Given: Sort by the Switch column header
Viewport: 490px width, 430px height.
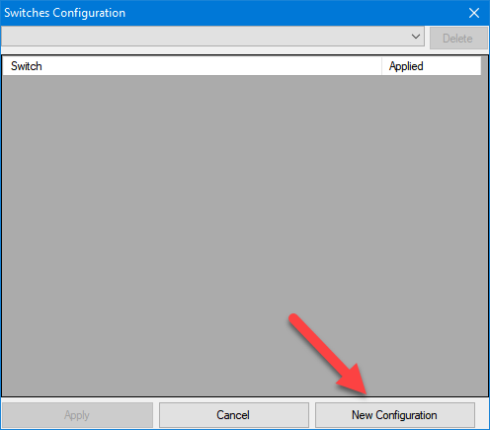Looking at the screenshot, I should 193,66.
